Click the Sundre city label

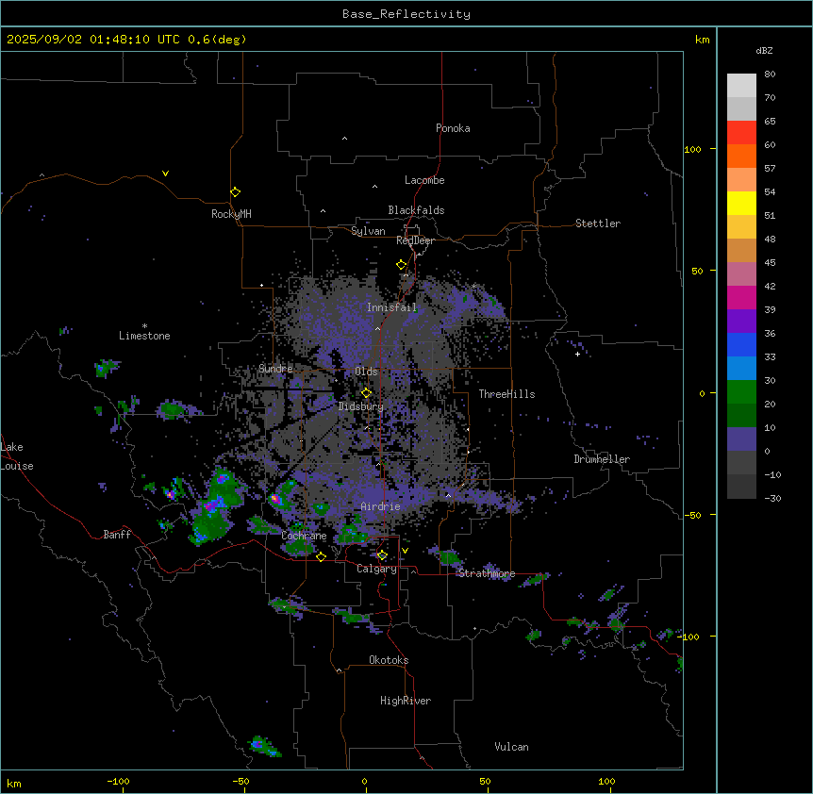click(275, 369)
